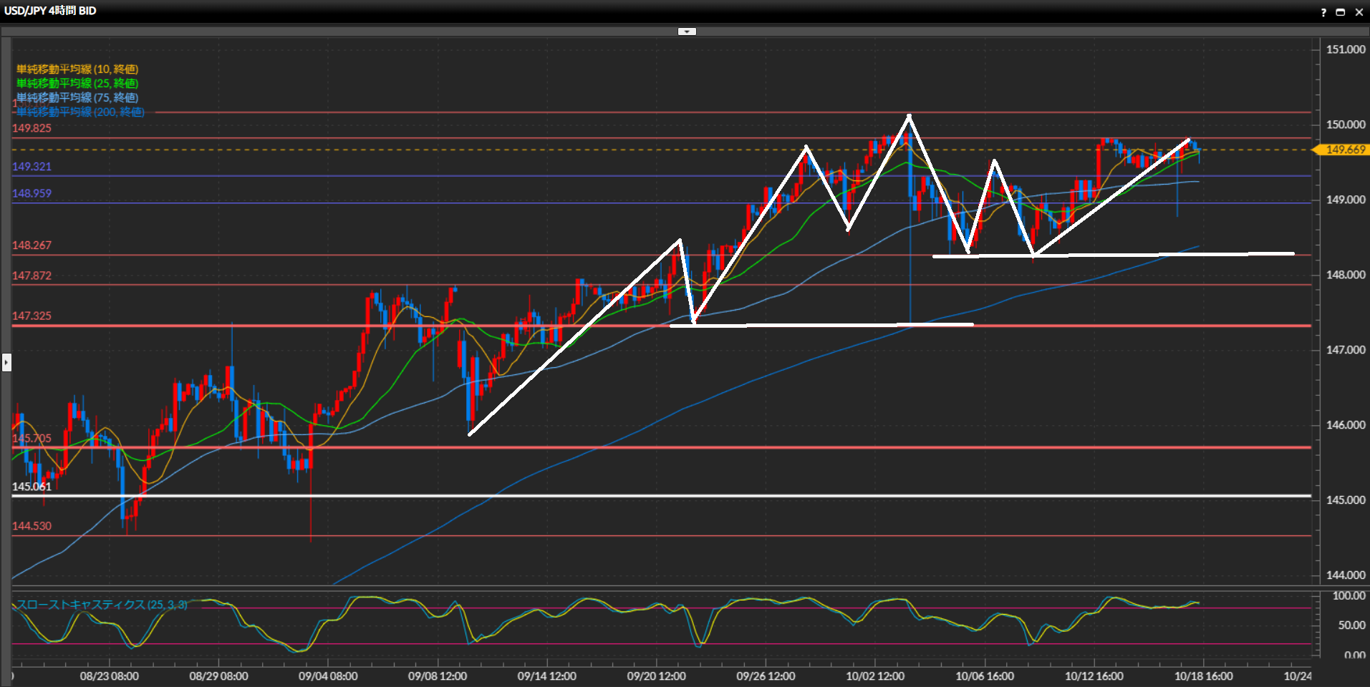Click the 75-period moving average label
Viewport: 1370px width, 687px height.
click(77, 98)
